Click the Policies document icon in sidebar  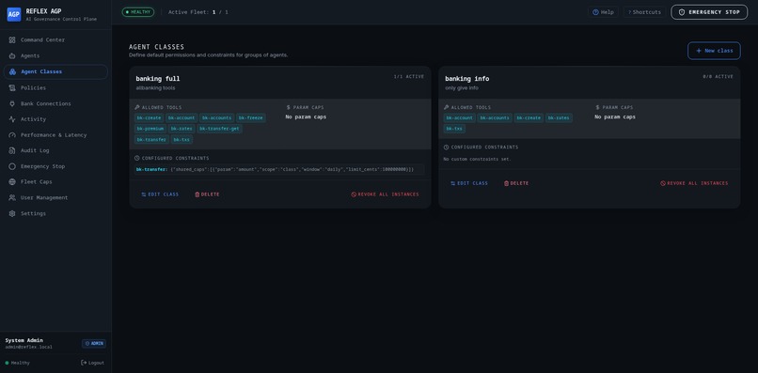coord(12,88)
